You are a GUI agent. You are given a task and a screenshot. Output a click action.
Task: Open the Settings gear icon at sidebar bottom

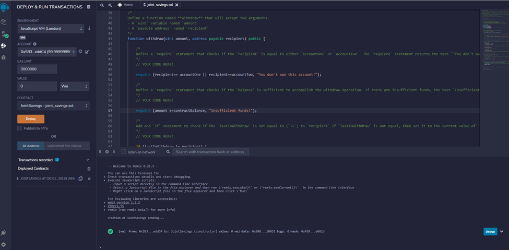tap(4, 244)
